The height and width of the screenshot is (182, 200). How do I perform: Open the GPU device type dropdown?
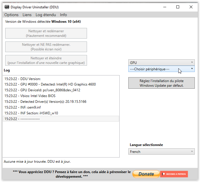tap(162, 62)
